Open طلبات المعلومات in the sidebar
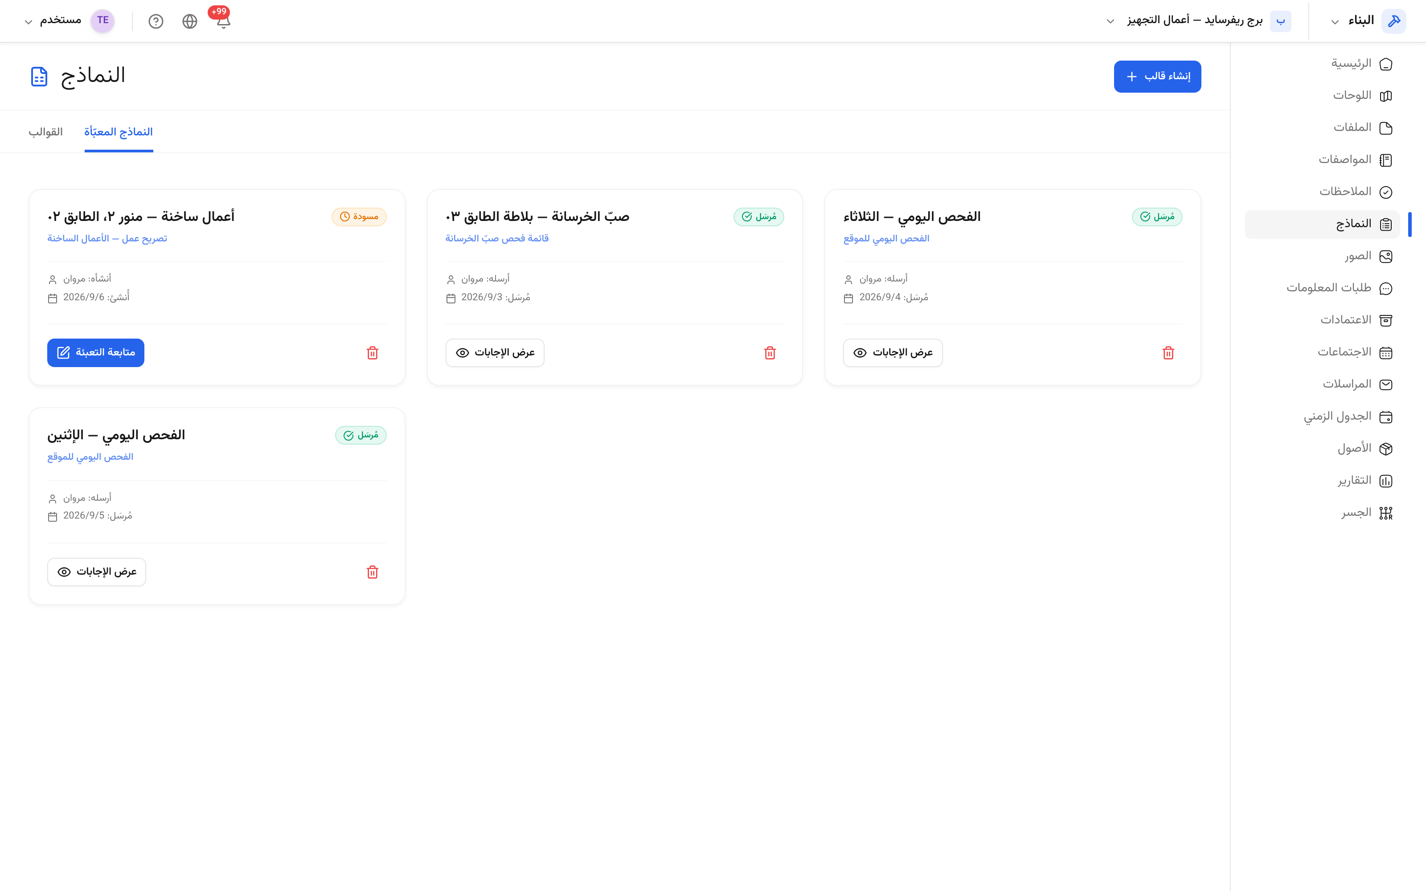Viewport: 1426px width, 891px height. click(1322, 288)
